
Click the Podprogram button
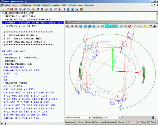click(70, 122)
